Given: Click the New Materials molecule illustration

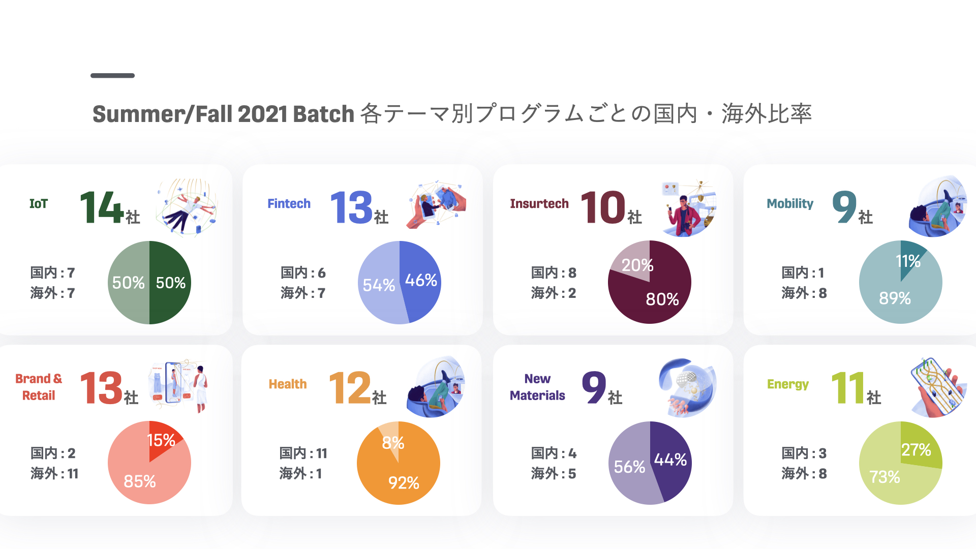Looking at the screenshot, I should pos(687,387).
